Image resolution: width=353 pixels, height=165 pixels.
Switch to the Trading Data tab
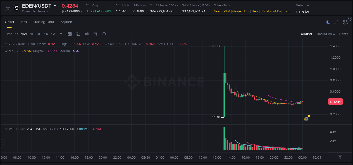point(44,22)
